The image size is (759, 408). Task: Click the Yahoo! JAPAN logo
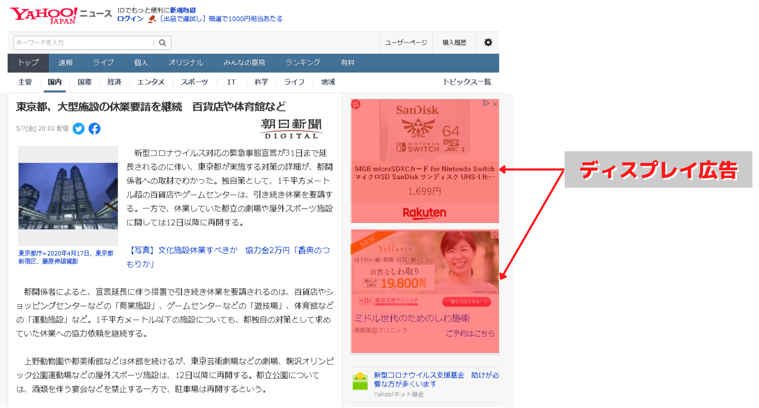44,15
